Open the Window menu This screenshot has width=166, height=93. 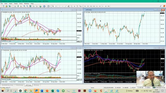coord(26,4)
